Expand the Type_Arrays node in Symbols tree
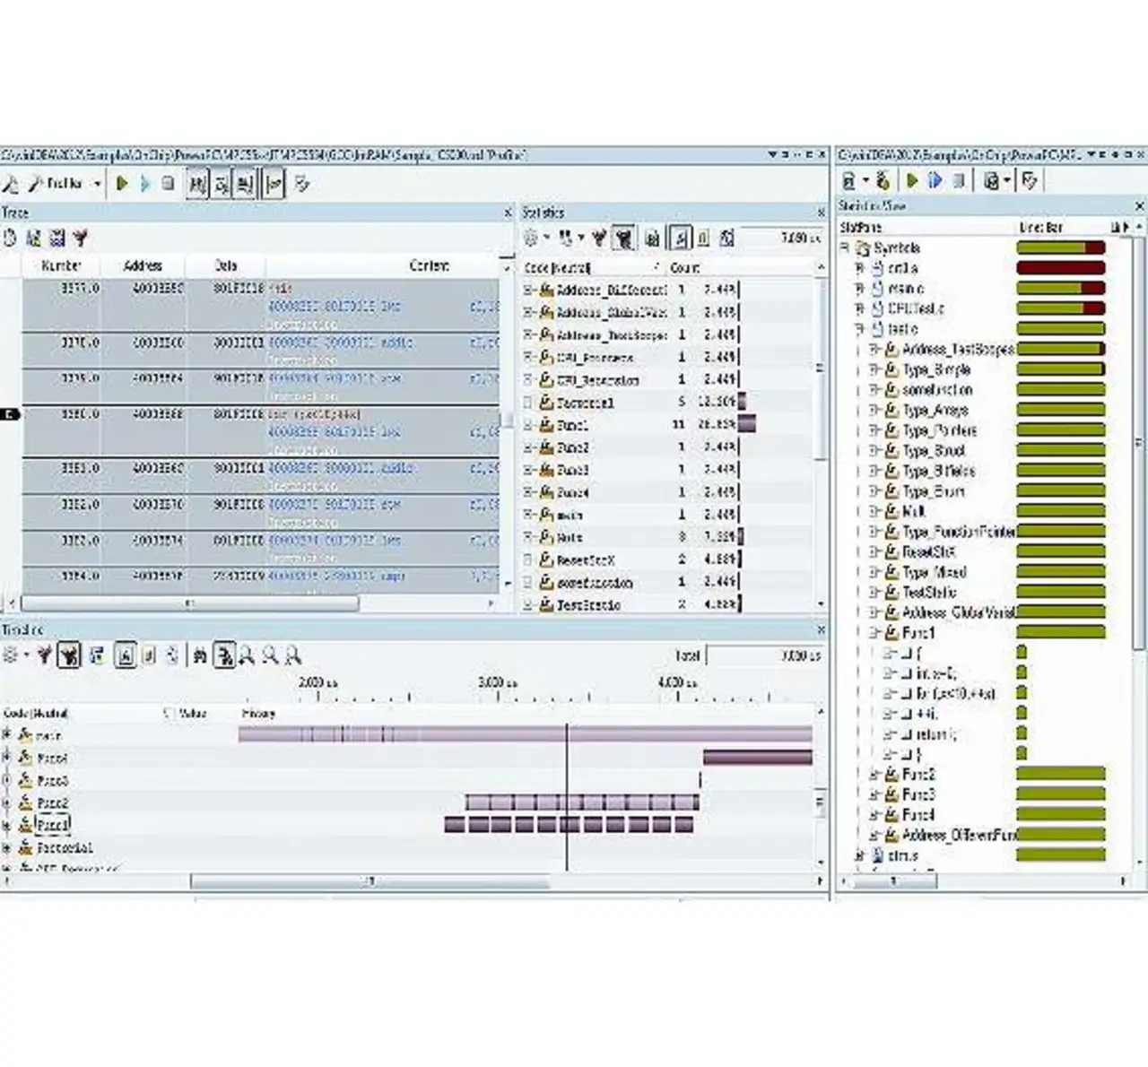The image size is (1148, 1067). 874,410
